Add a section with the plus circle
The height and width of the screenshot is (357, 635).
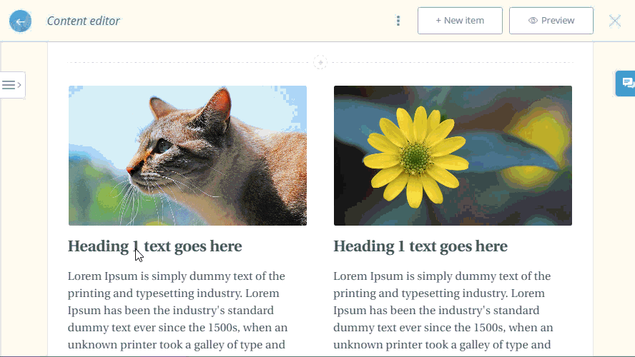(x=320, y=62)
